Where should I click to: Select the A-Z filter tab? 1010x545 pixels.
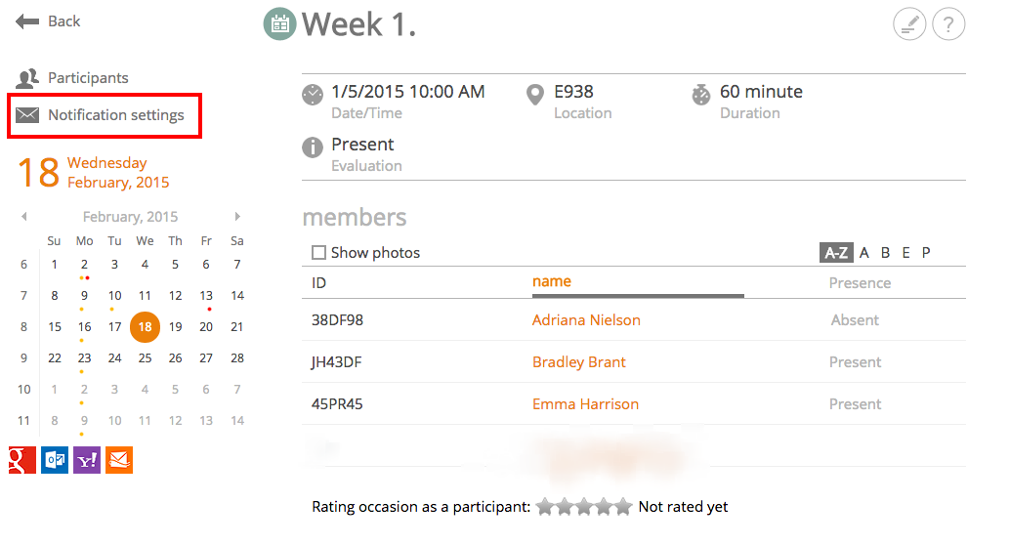(836, 253)
